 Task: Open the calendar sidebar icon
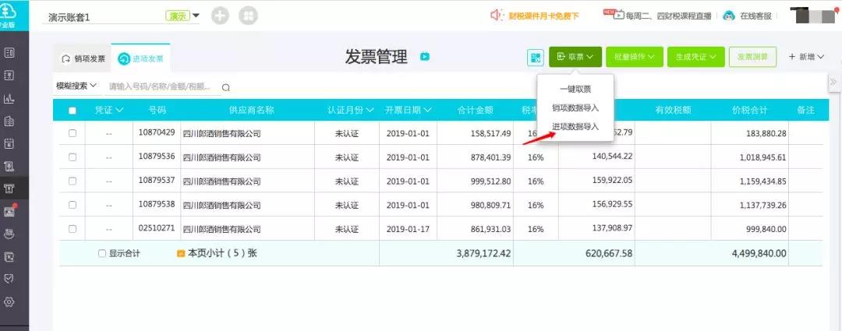9,143
